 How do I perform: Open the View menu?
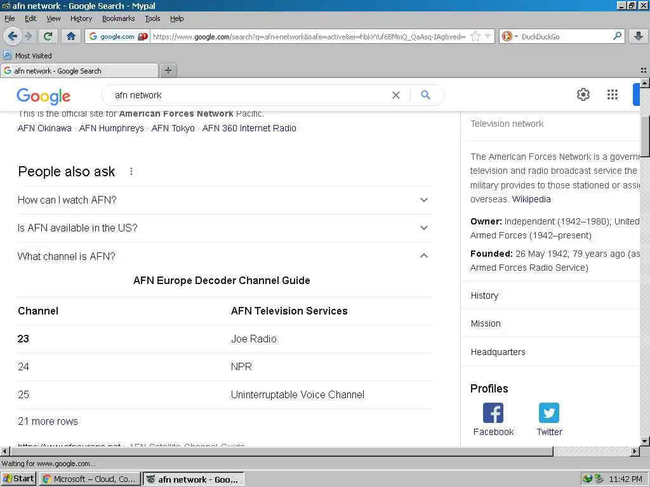pyautogui.click(x=53, y=18)
